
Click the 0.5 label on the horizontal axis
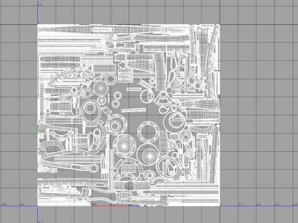coord(130,204)
